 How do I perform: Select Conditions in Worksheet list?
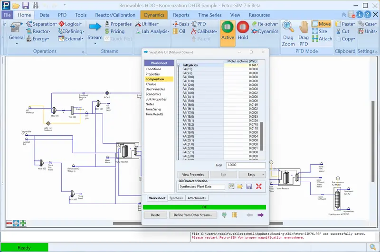point(153,69)
